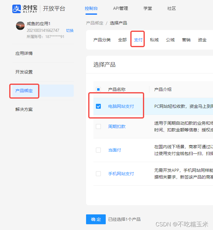The width and height of the screenshot is (213, 230).
Task: Click the 产品介绍 column header
Action: tap(163, 89)
